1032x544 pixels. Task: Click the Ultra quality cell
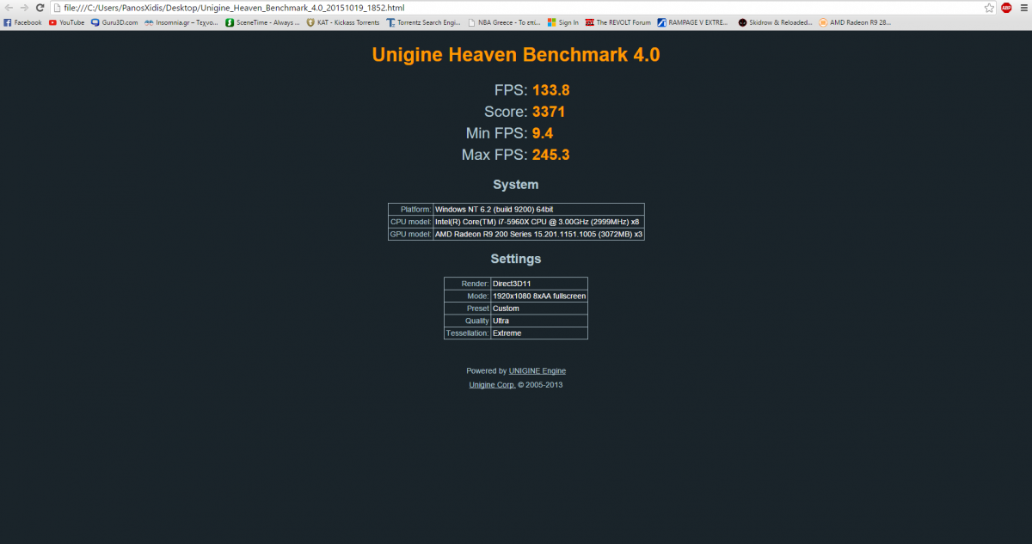click(x=539, y=321)
